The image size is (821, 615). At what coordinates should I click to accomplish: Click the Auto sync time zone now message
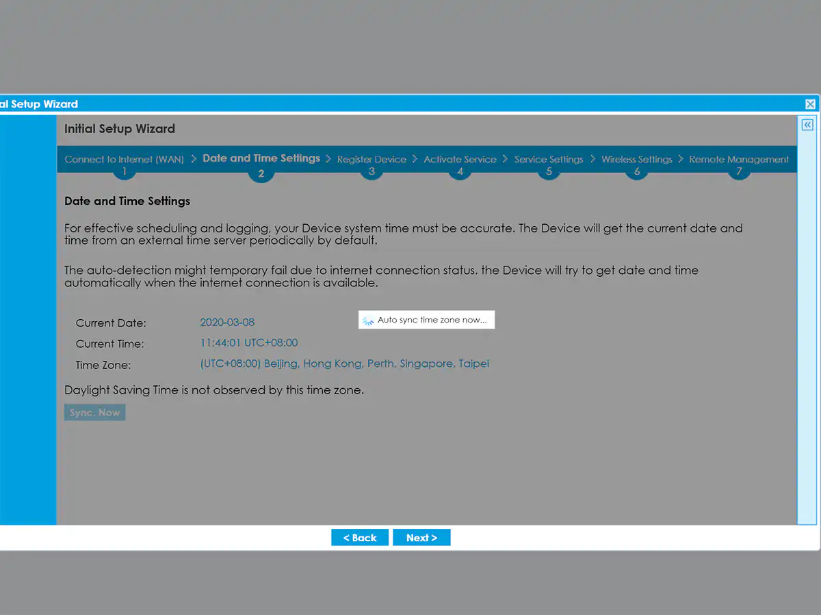coord(432,320)
